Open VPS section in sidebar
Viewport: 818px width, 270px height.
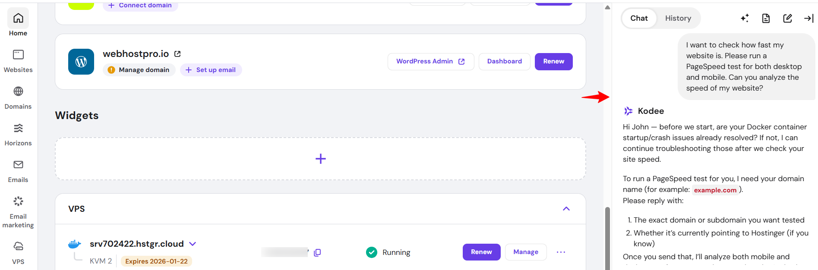pos(18,253)
